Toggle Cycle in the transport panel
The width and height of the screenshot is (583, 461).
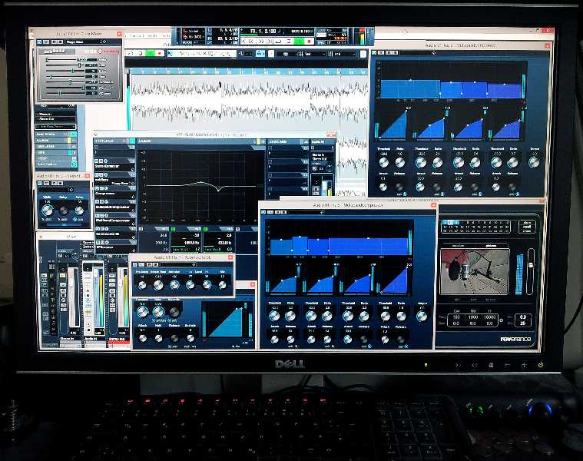tap(278, 41)
